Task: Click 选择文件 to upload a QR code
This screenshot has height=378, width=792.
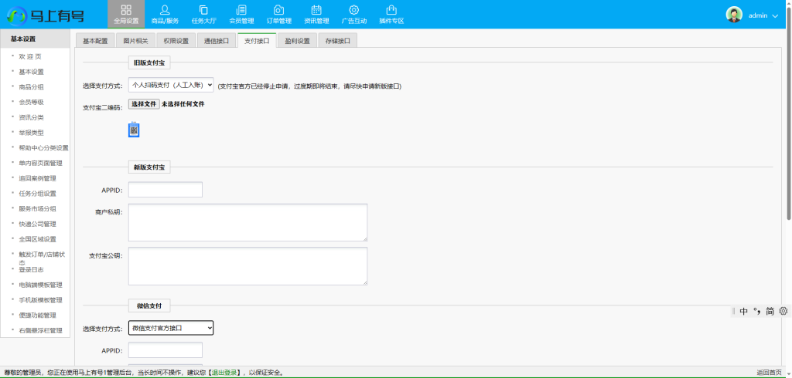Action: point(144,103)
